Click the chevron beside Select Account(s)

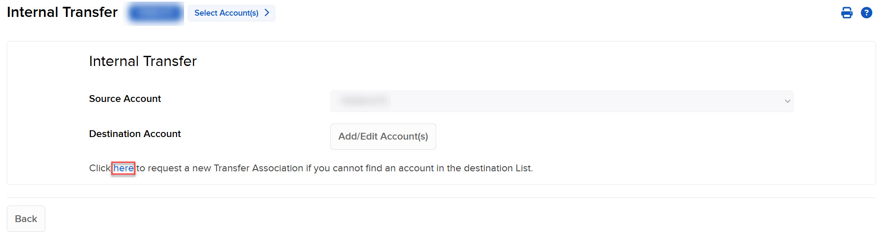(x=267, y=13)
